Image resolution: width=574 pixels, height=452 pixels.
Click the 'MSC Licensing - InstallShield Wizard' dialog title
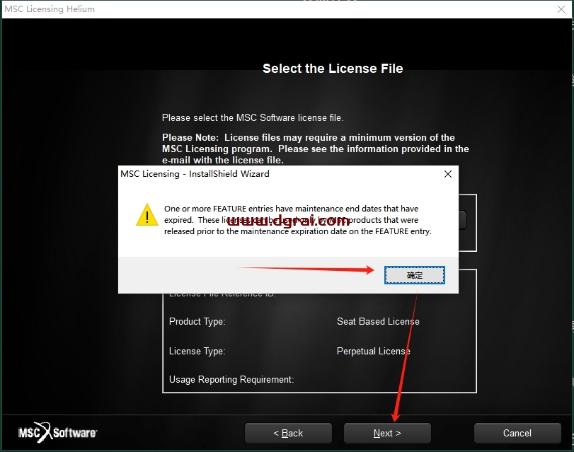pyautogui.click(x=195, y=174)
